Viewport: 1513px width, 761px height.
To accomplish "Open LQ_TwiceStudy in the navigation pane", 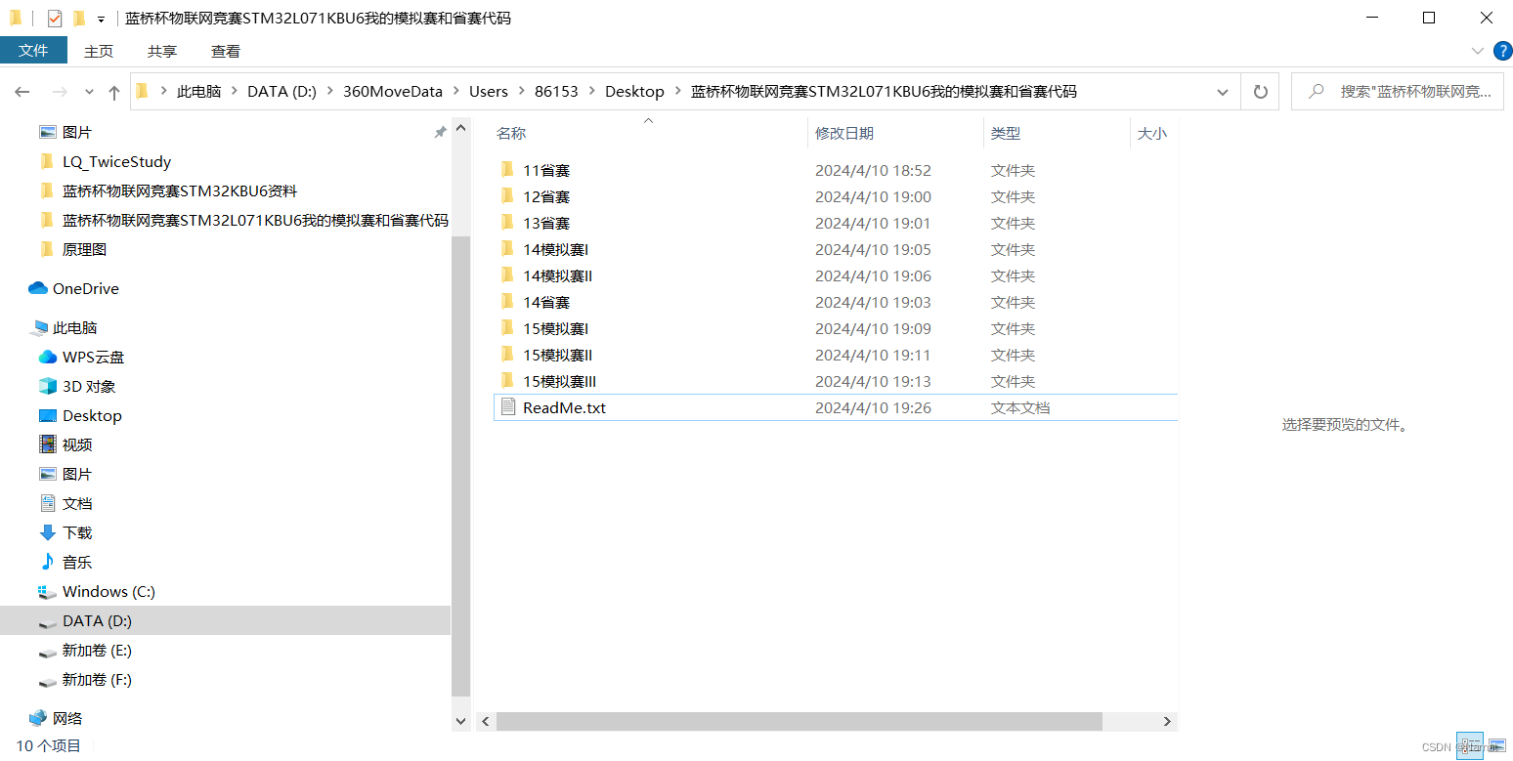I will tap(116, 161).
